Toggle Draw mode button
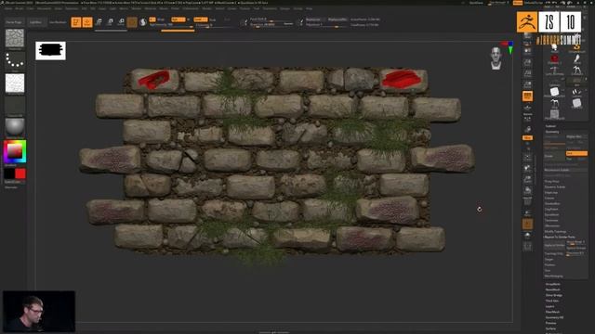 pyautogui.click(x=87, y=22)
